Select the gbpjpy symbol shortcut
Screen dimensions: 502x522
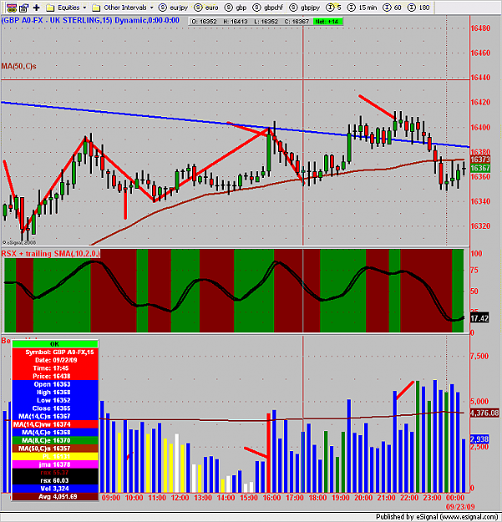(305, 8)
